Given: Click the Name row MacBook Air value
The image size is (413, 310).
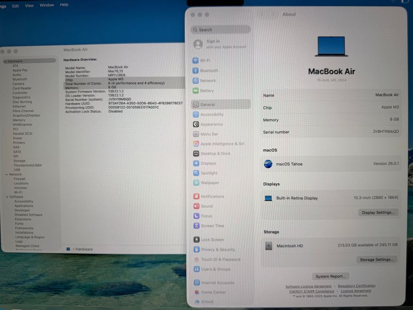Looking at the screenshot, I should (387, 95).
